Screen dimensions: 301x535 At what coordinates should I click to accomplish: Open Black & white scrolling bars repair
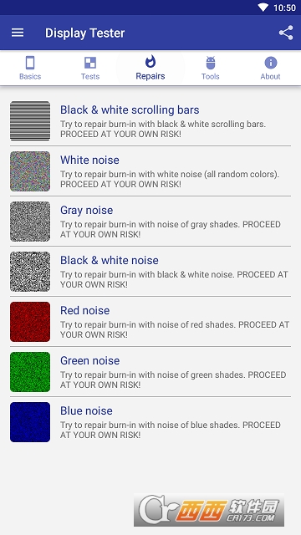tap(150, 120)
